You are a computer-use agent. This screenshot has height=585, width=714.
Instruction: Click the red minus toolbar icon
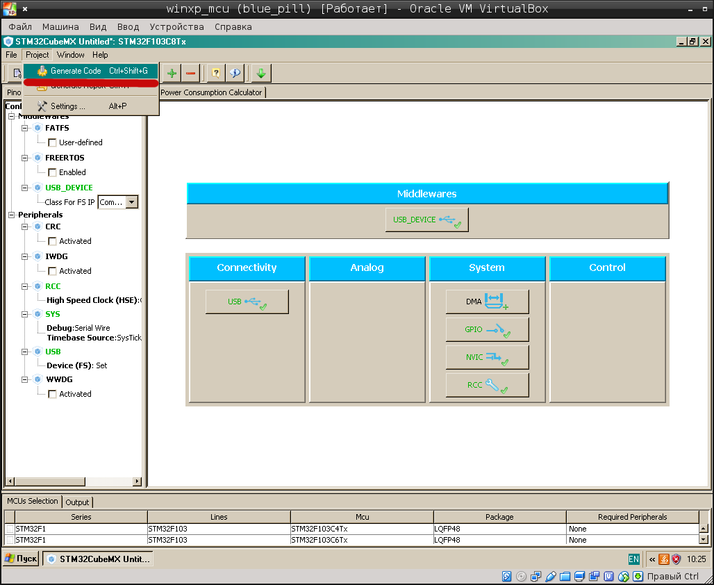point(190,73)
